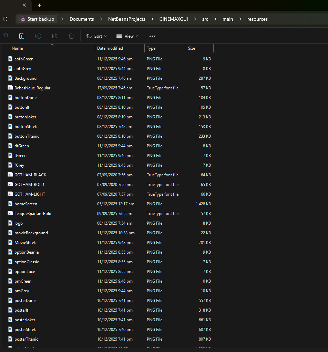The height and width of the screenshot is (352, 328).
Task: Click the Copy icon in toolbar
Action: [5, 36]
